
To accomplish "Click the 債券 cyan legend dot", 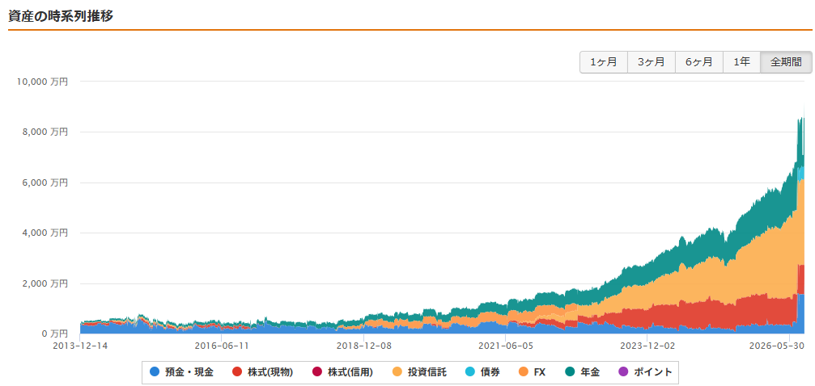I will click(x=469, y=371).
